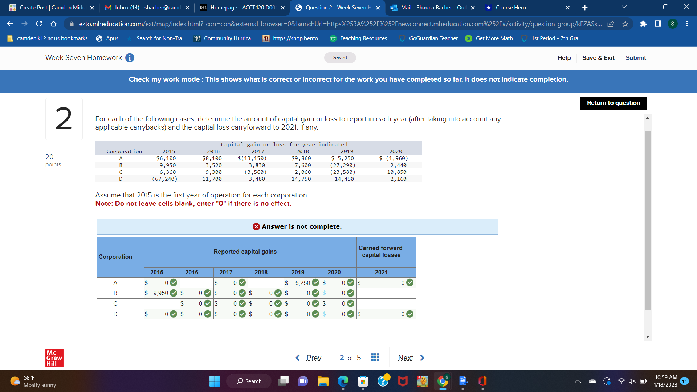Click the Next question link
The height and width of the screenshot is (392, 697).
(405, 358)
